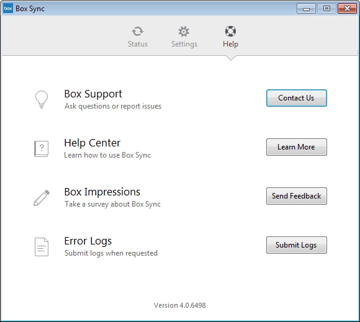Click the Send Feedback button
Viewport: 360px width, 322px height.
coord(297,196)
